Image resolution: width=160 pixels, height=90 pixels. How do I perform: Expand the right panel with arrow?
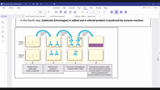[159, 53]
